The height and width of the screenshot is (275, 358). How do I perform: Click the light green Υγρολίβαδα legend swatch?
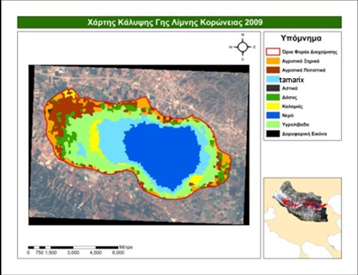(273, 125)
